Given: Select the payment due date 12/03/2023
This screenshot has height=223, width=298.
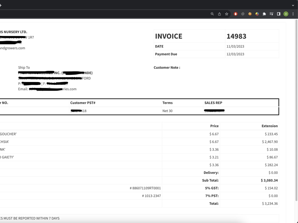Looking at the screenshot, I should 235,54.
